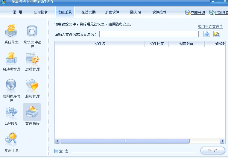The height and width of the screenshot is (158, 228).
Task: Open the 杀毒软件 tab
Action: point(112,12)
